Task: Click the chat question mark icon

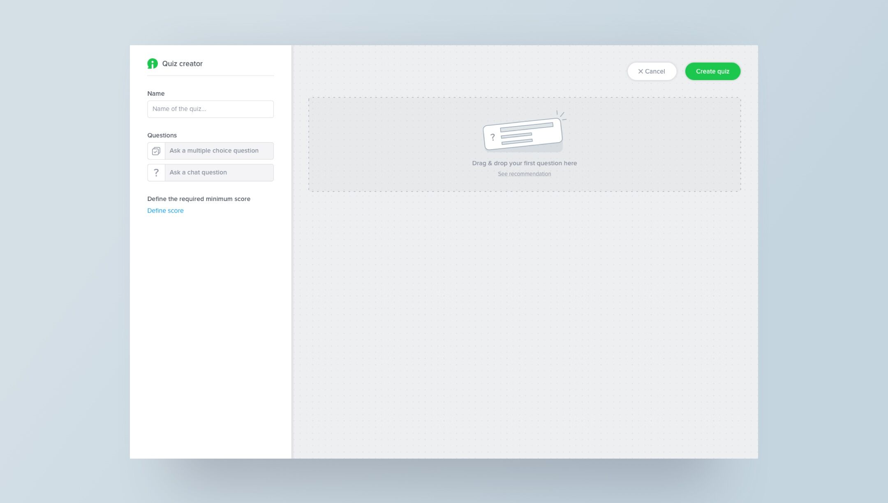Action: pyautogui.click(x=156, y=173)
